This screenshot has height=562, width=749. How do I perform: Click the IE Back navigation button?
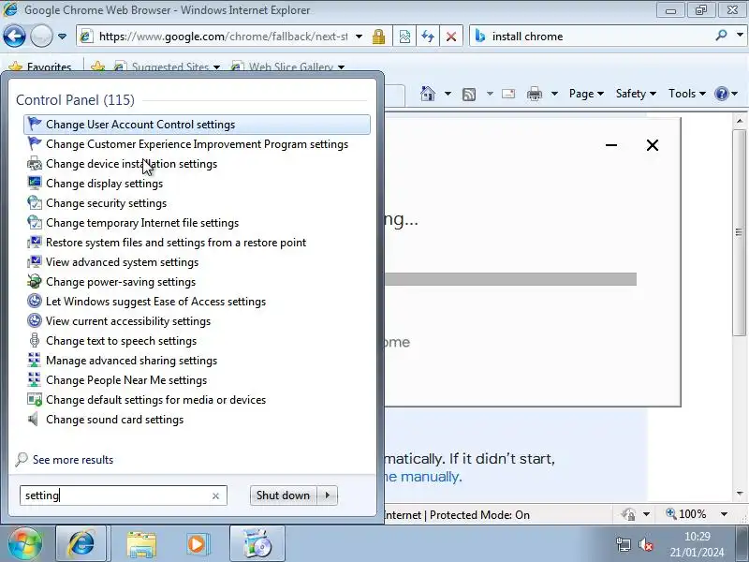click(x=14, y=36)
